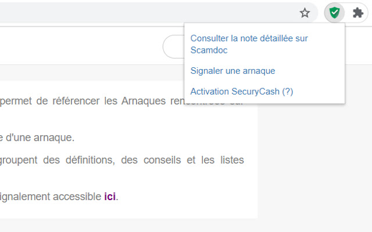Follow the purple "ici" link
This screenshot has height=232, width=372.
110,197
